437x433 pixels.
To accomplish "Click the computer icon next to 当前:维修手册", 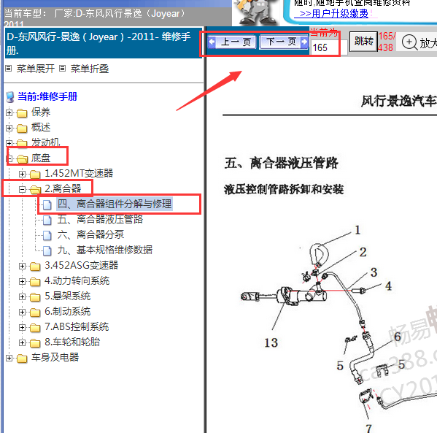I will (x=9, y=97).
